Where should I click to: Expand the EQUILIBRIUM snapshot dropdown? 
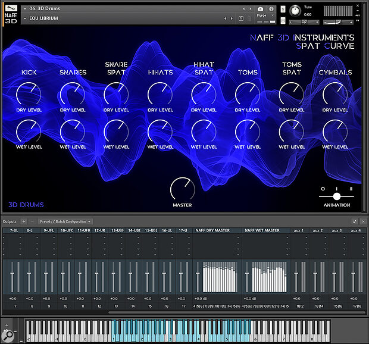(24, 18)
